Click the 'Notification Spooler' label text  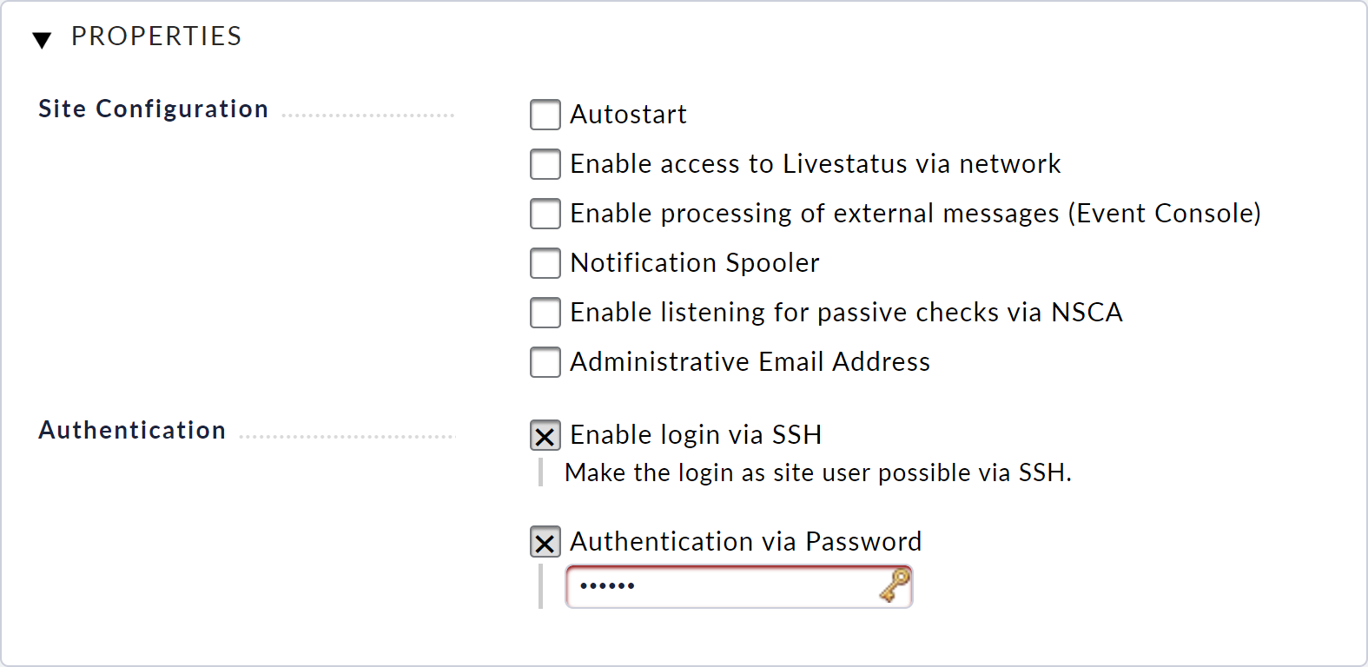695,263
